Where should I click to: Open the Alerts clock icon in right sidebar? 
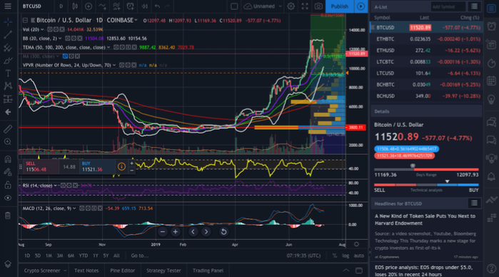click(491, 26)
